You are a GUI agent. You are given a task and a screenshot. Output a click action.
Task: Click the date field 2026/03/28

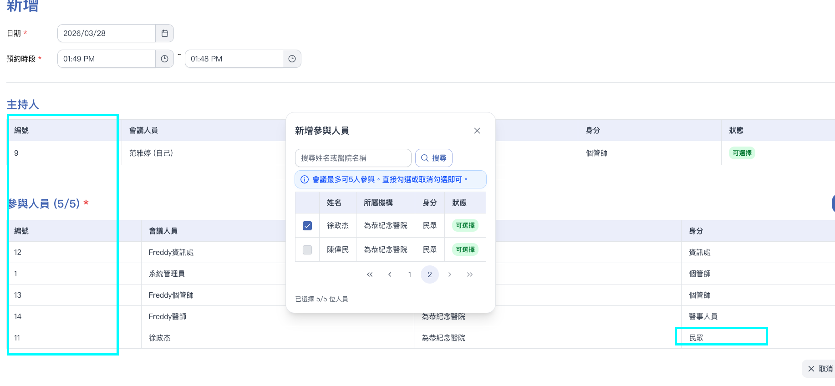[107, 33]
